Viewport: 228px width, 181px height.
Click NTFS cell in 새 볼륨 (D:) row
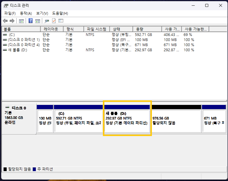point(90,50)
